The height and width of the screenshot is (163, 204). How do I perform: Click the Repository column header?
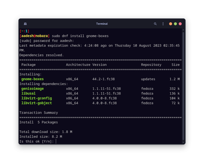(x=151, y=65)
